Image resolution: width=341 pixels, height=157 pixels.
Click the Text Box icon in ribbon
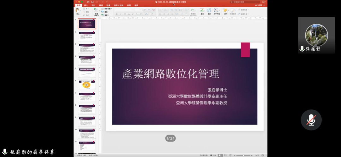216,10
